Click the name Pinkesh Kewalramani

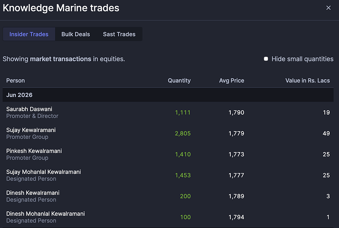(34, 151)
